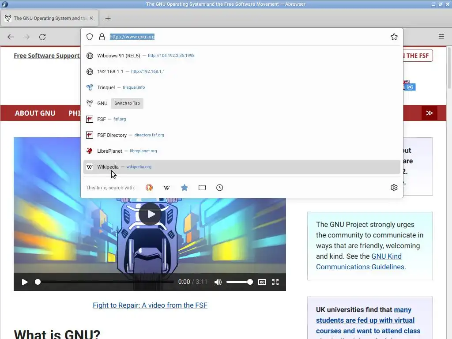Choose the FSF Directory suggestion
Image resolution: width=452 pixels, height=339 pixels.
[x=241, y=135]
